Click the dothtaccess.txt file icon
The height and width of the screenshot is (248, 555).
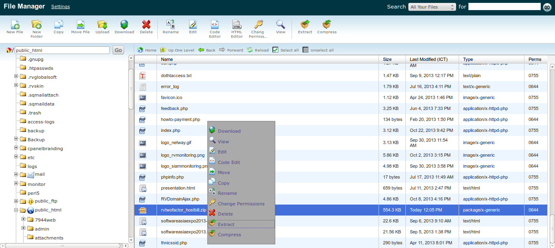(x=142, y=75)
